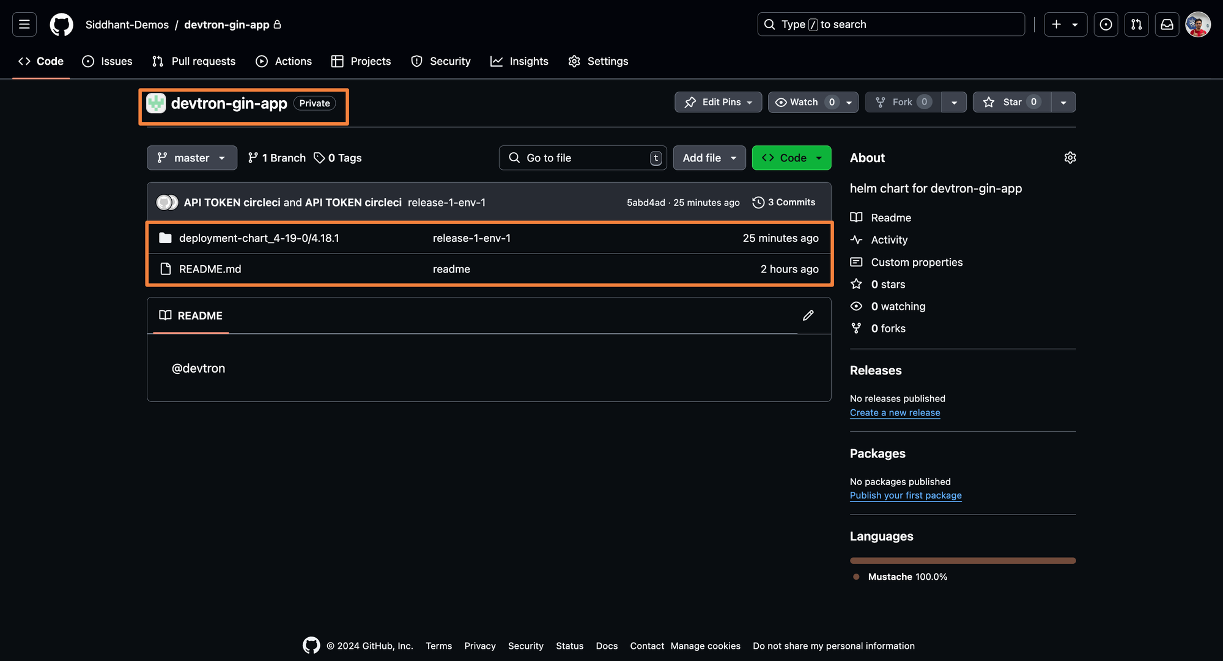View the 1 Branch list
Screen dimensions: 1223x661
pos(276,158)
